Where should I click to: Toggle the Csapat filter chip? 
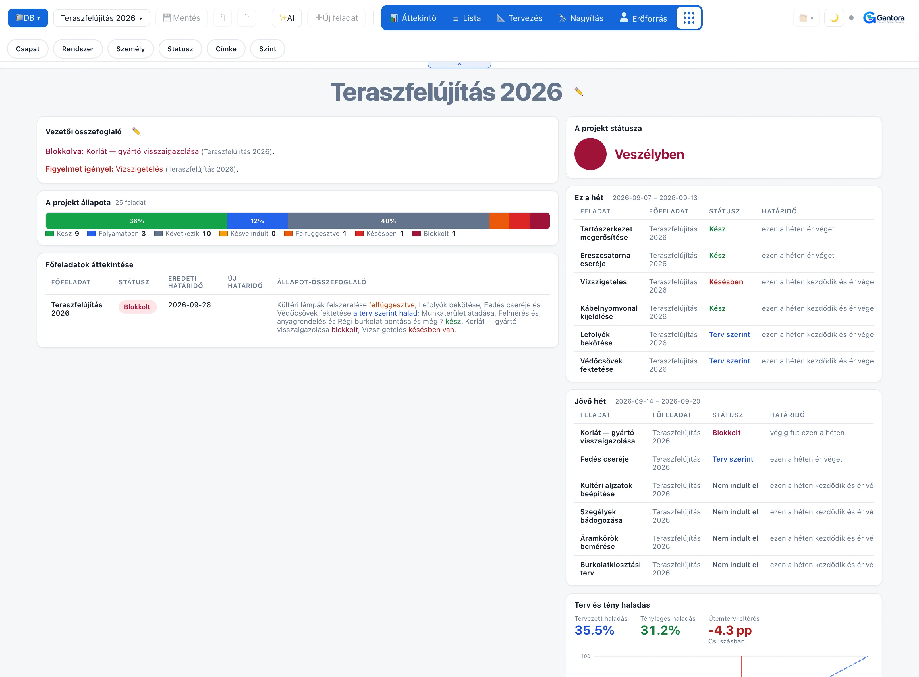(28, 49)
